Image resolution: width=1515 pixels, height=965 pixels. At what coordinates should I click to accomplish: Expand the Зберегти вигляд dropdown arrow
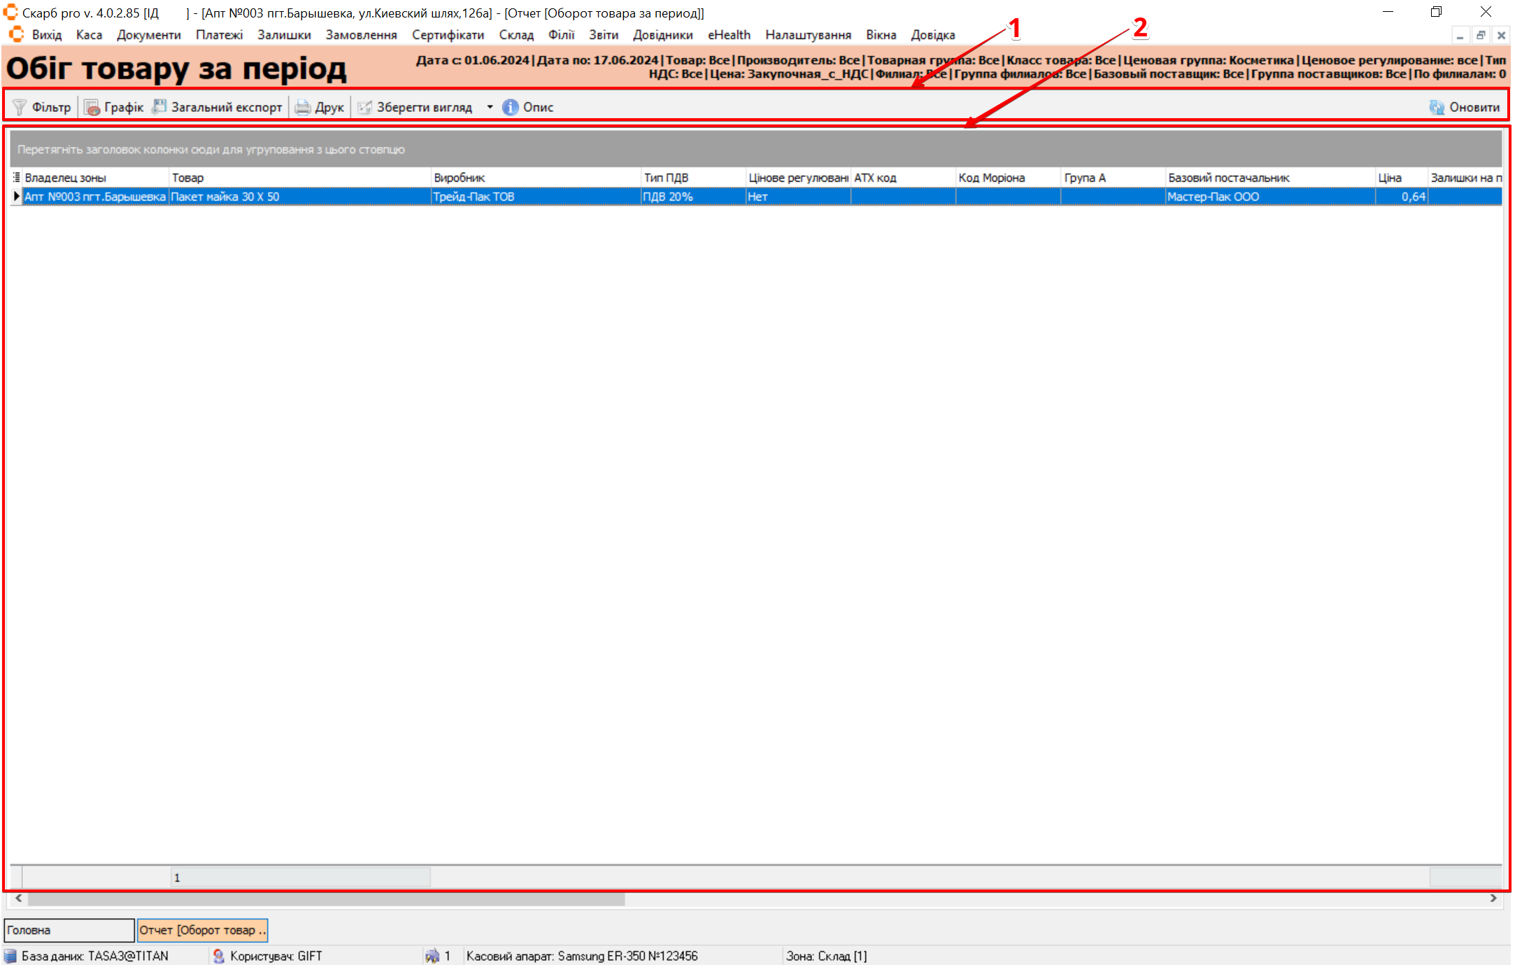coord(490,107)
